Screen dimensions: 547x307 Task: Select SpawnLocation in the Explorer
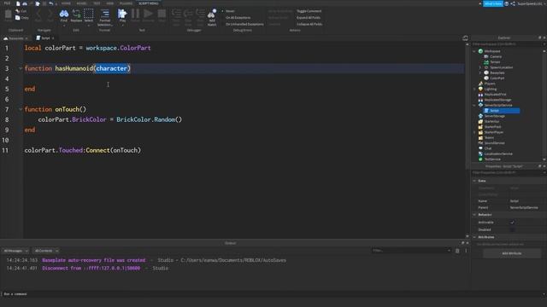click(502, 67)
